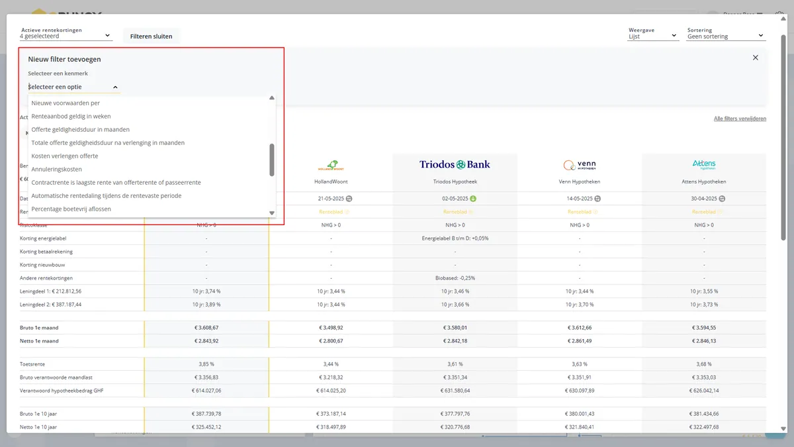Click 'Alle filters verwijderen' link

tap(740, 119)
